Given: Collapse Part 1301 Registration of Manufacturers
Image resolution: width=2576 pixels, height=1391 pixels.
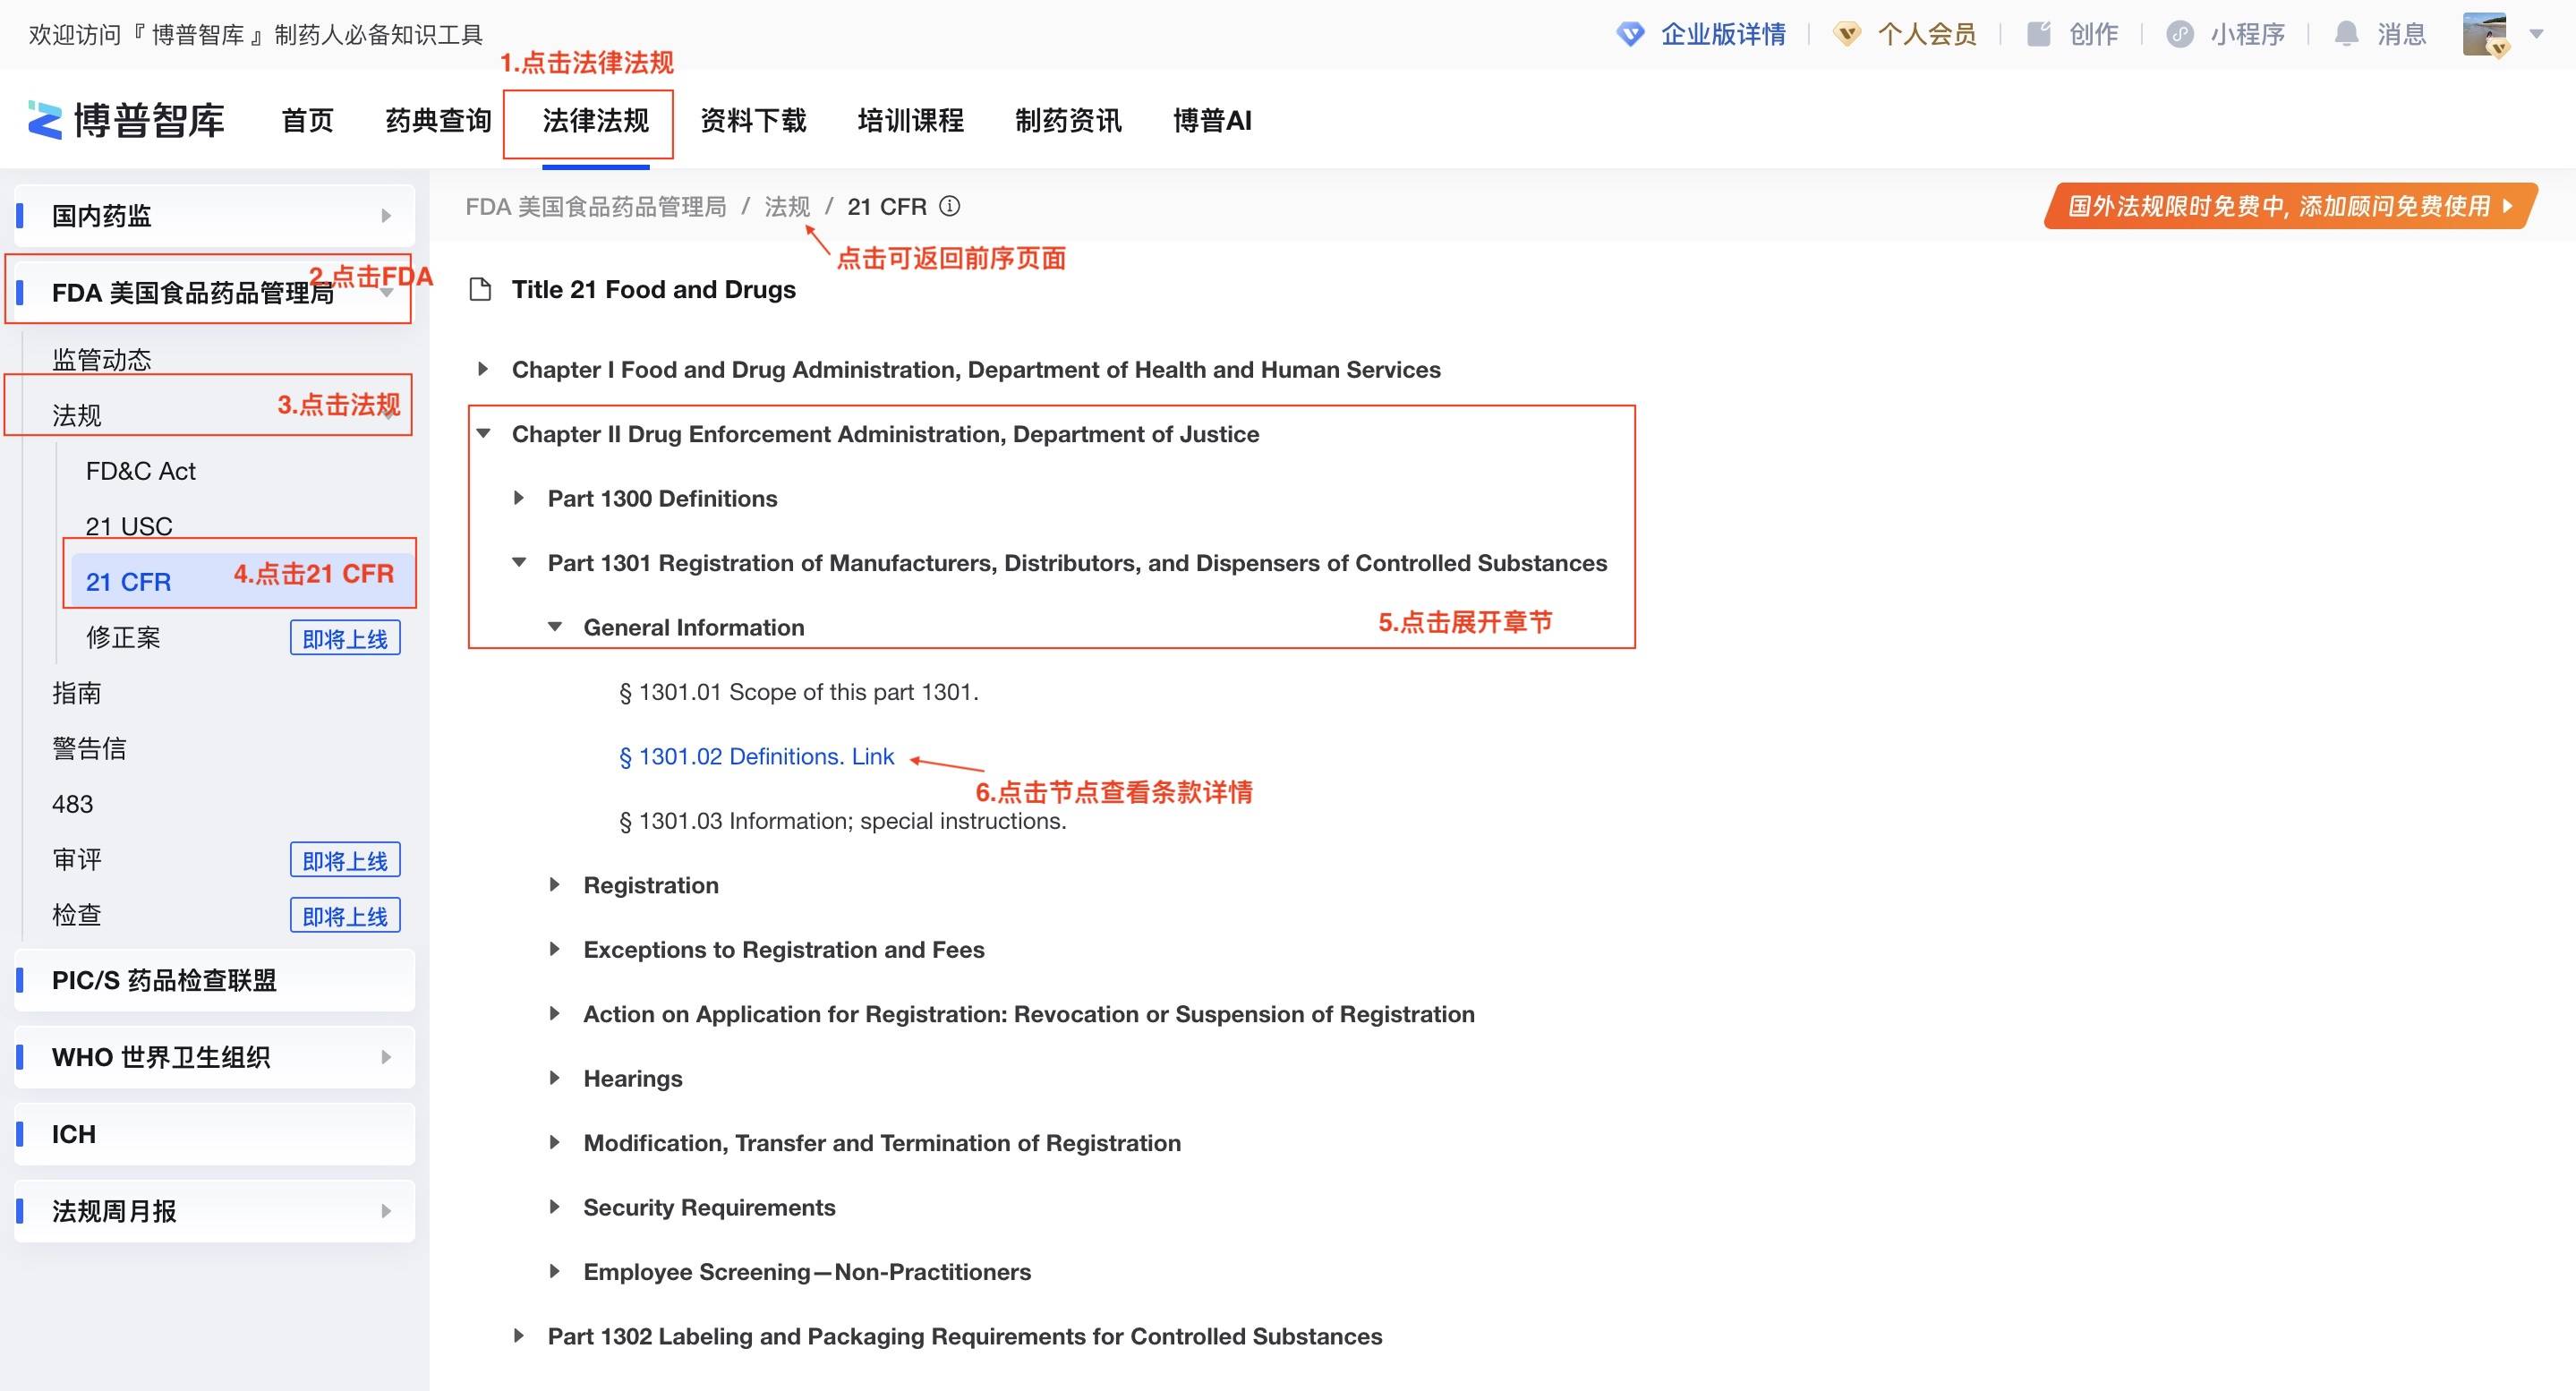Looking at the screenshot, I should pos(519,563).
